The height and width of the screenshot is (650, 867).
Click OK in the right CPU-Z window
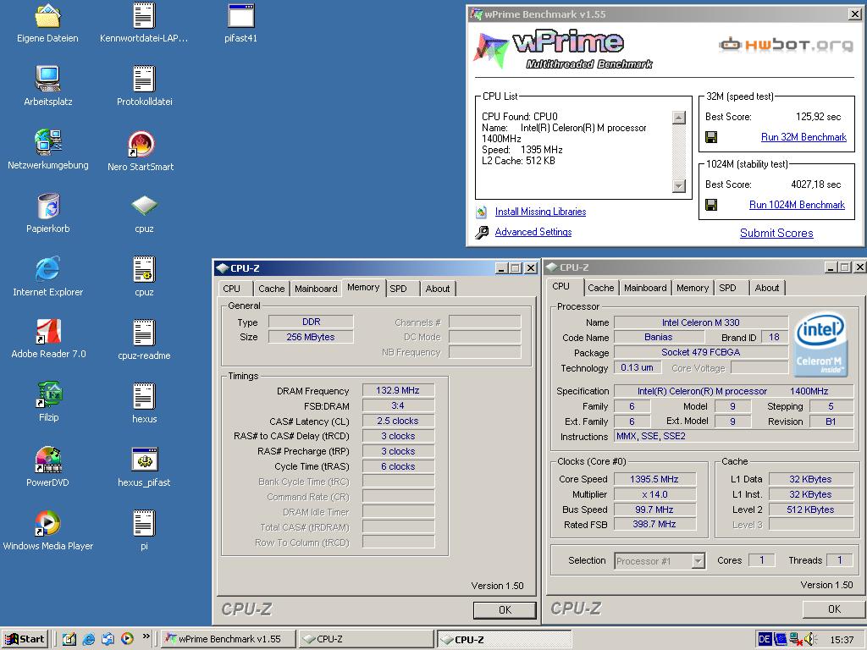(834, 609)
